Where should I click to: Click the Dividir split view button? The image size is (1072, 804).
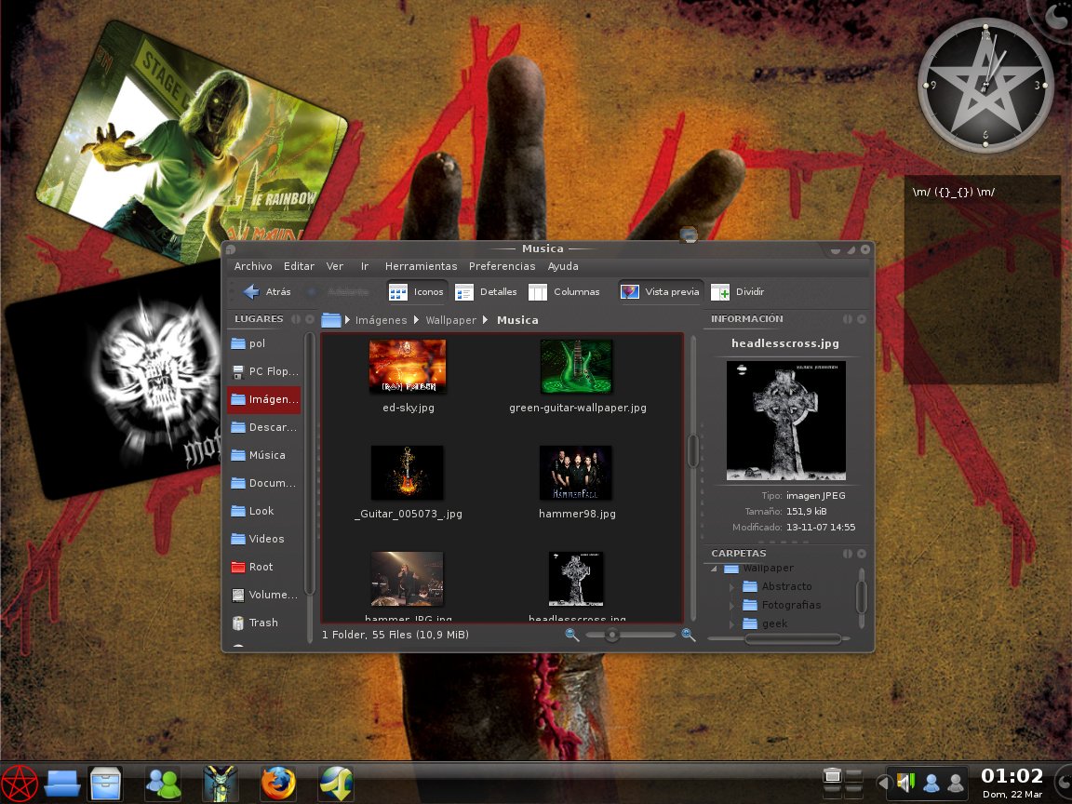click(x=738, y=292)
